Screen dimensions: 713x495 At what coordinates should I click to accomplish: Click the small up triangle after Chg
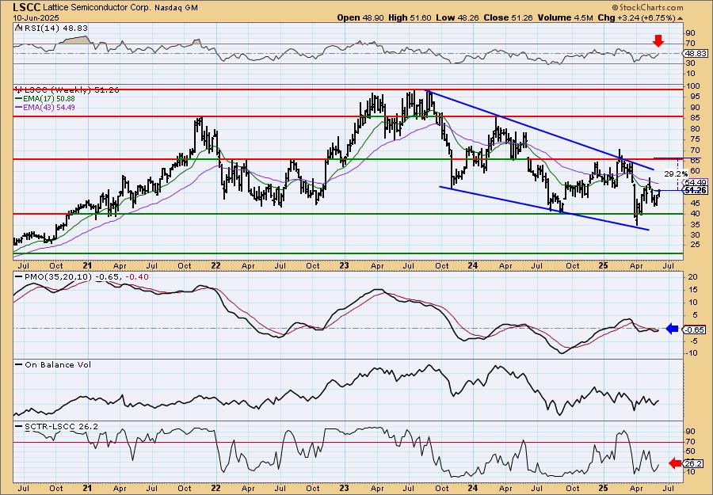(x=681, y=18)
